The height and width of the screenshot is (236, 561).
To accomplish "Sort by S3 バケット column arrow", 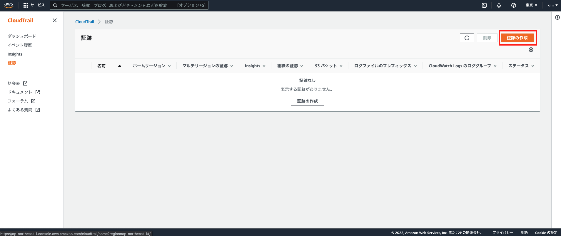I will 341,66.
